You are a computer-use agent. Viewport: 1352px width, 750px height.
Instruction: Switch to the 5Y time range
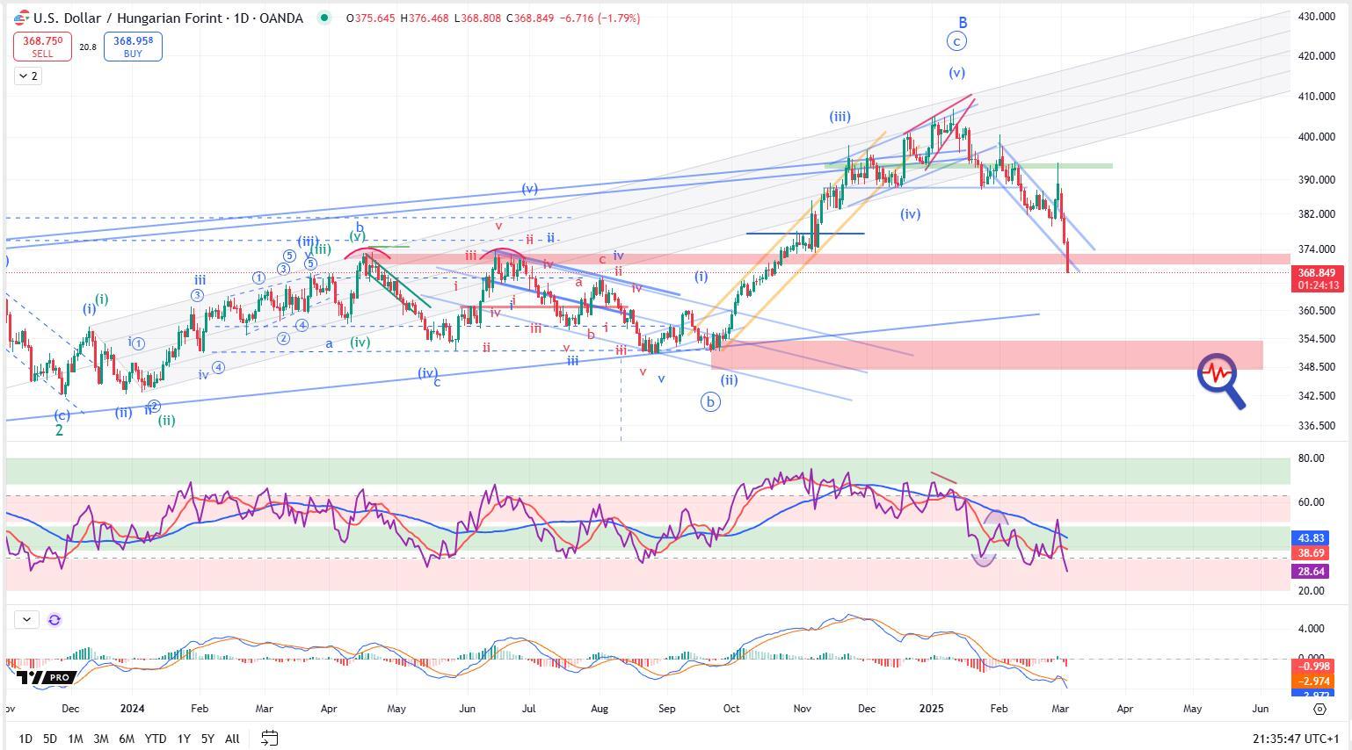pyautogui.click(x=207, y=739)
